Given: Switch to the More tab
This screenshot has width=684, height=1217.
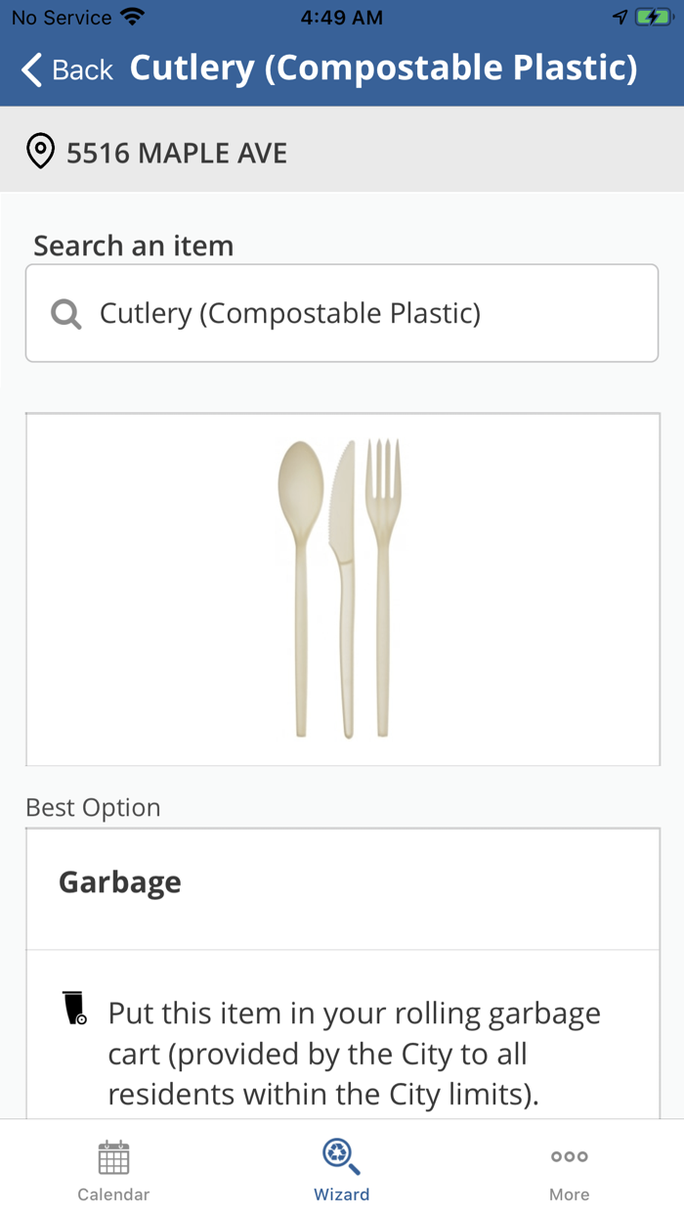Looking at the screenshot, I should [569, 1170].
